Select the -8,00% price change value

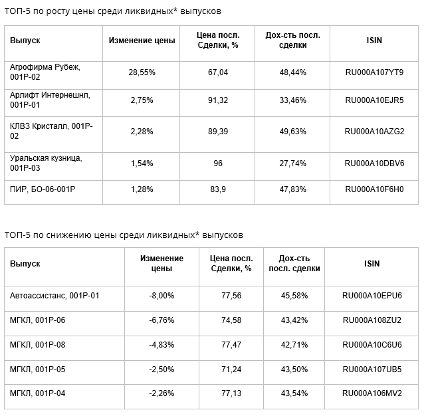161,295
